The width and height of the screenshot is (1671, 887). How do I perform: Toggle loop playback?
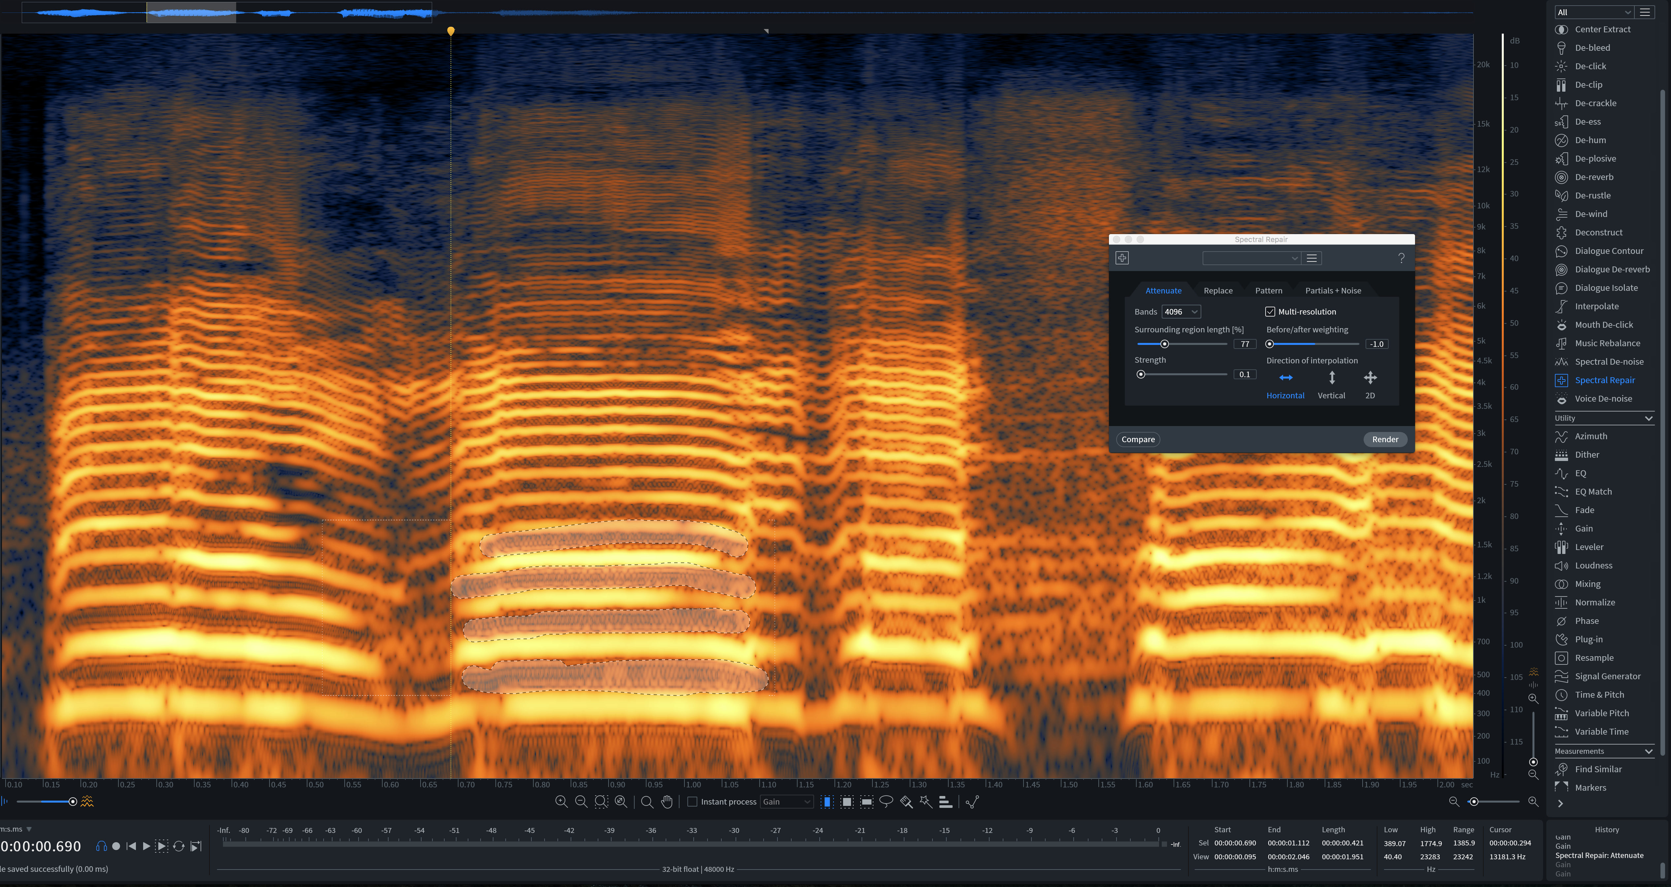point(179,846)
